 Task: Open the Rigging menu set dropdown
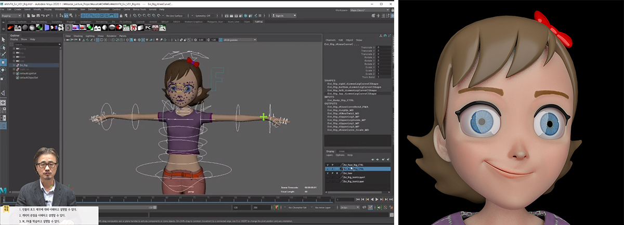point(11,16)
